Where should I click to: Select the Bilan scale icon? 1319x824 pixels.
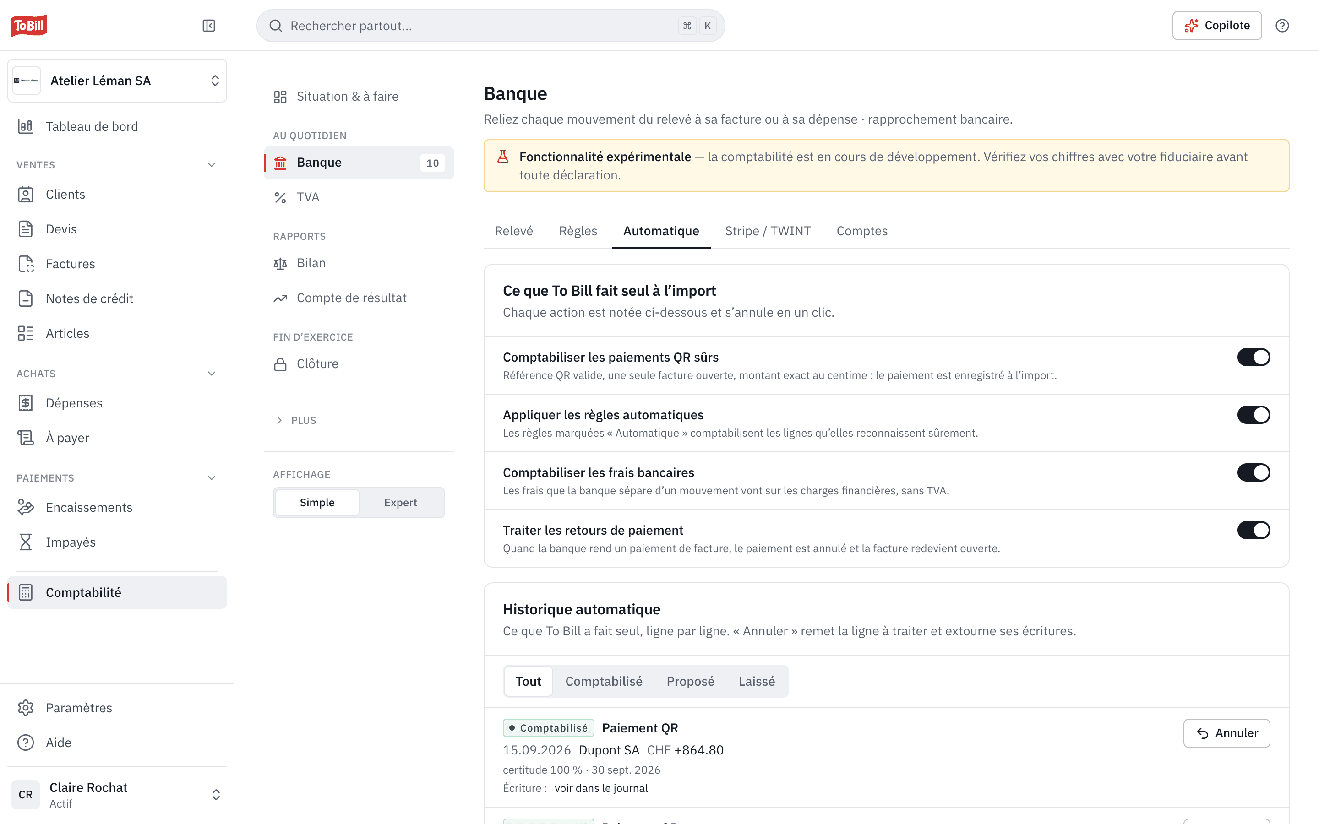pos(280,264)
